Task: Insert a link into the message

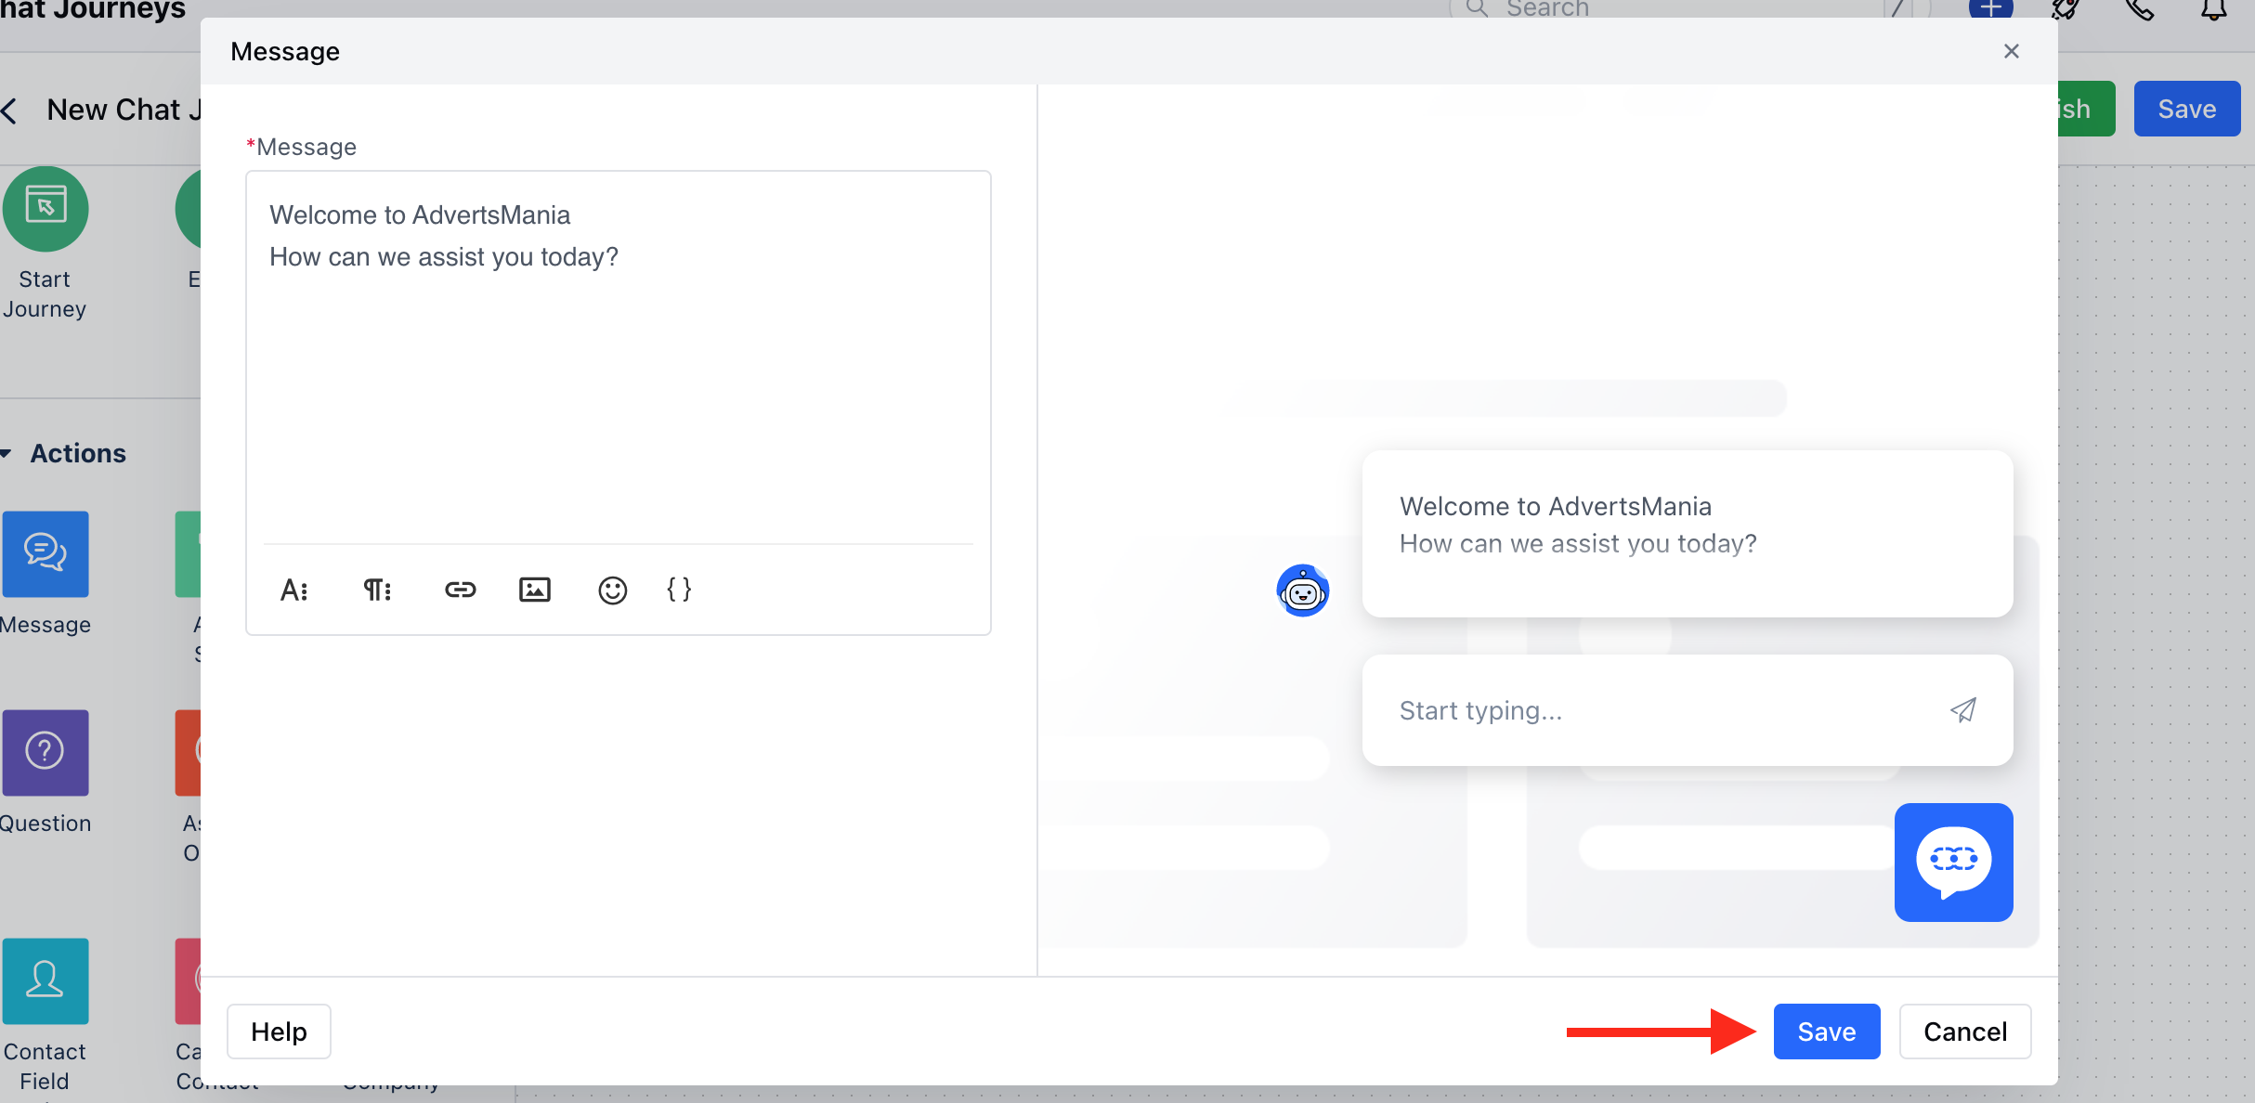Action: (460, 590)
